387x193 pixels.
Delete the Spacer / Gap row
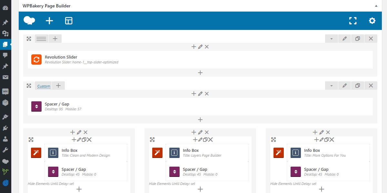point(371,86)
